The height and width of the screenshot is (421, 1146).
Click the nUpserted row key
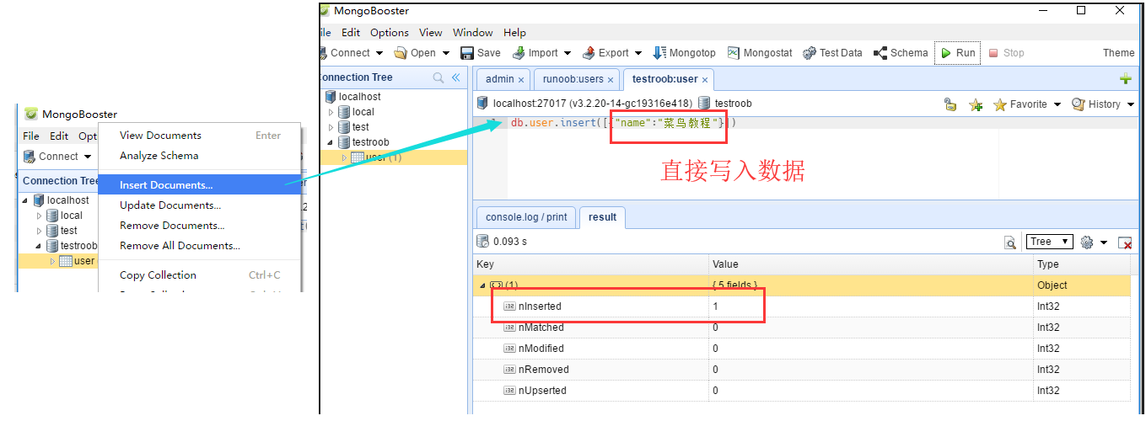tap(542, 391)
